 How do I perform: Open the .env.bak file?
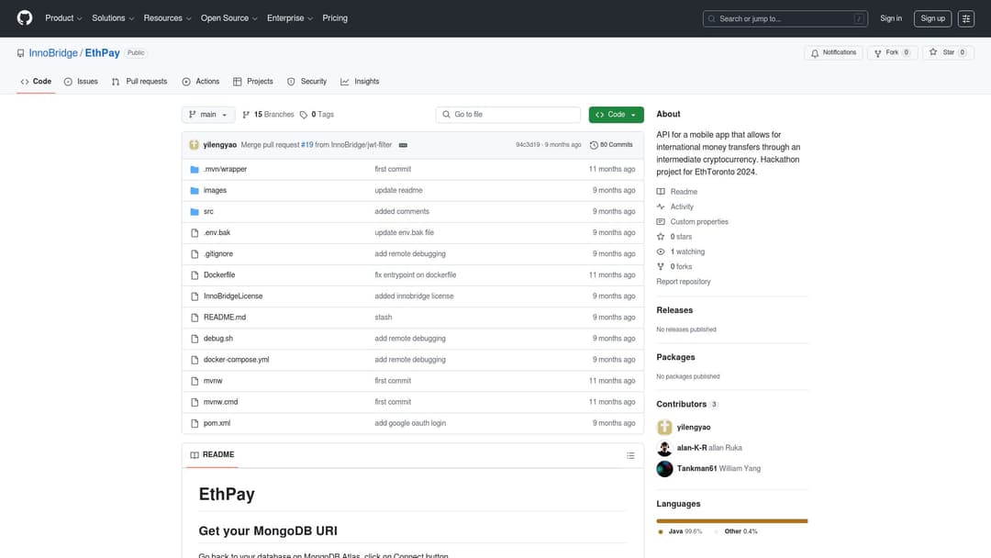pyautogui.click(x=217, y=232)
